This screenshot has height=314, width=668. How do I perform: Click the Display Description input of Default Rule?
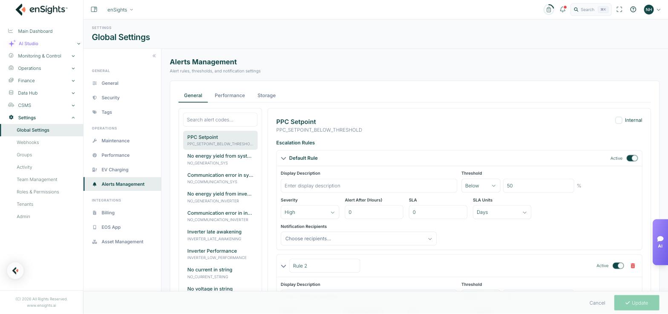pyautogui.click(x=369, y=186)
